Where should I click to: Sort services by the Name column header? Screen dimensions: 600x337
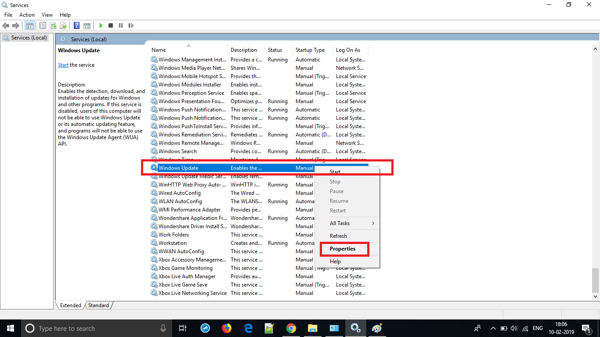[x=189, y=50]
